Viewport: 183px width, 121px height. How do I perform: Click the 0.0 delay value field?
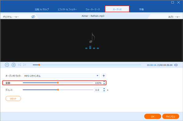(99, 90)
